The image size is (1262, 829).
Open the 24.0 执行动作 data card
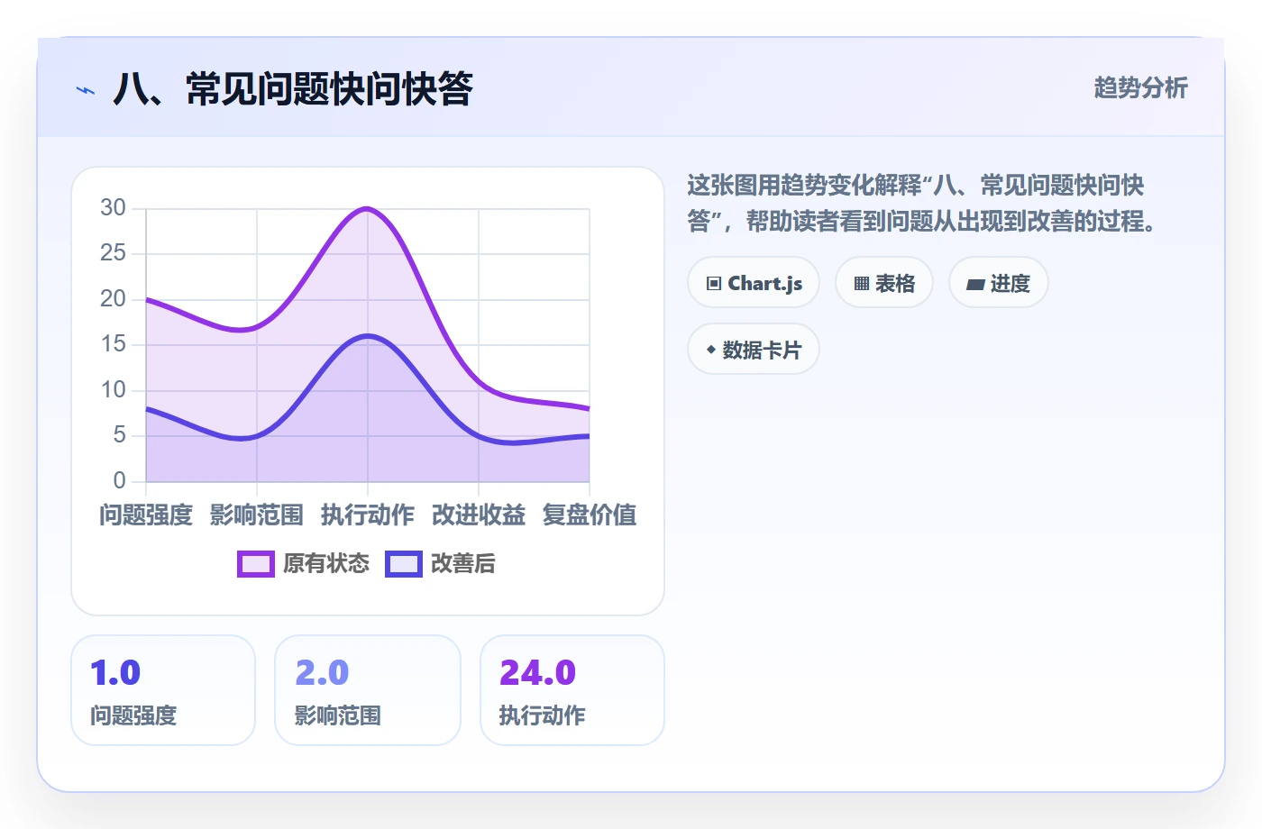[x=572, y=690]
